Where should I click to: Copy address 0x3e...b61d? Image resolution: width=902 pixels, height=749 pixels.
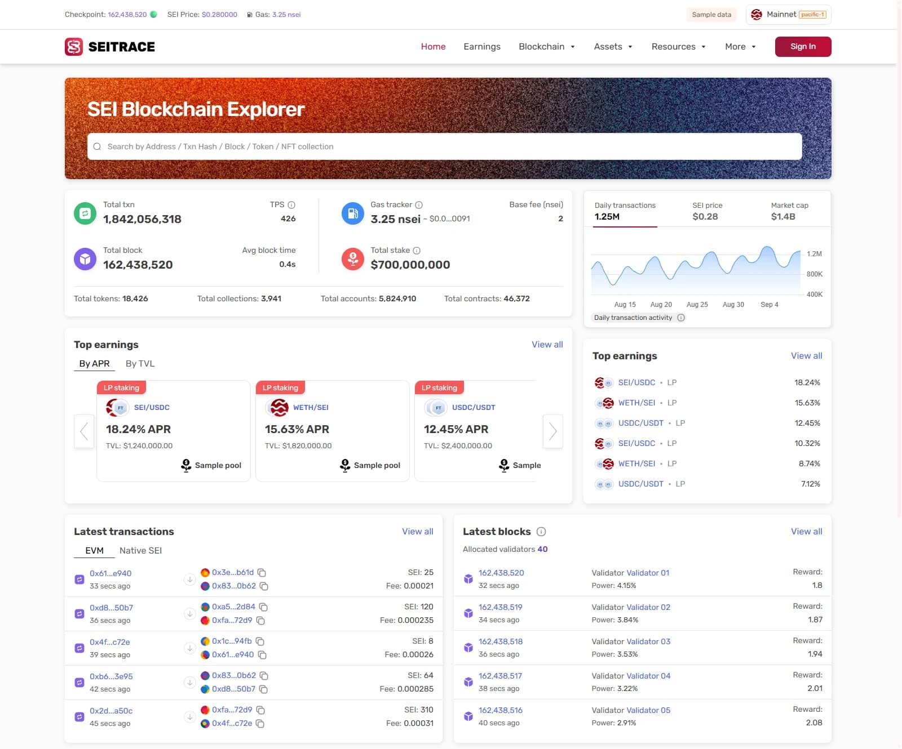262,573
